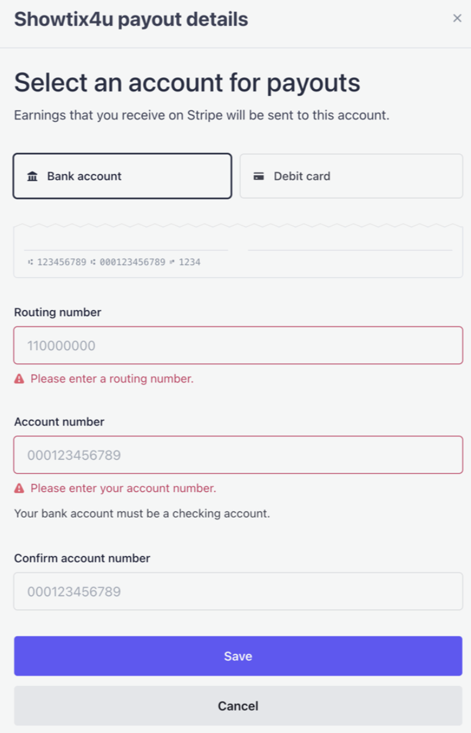
Task: Click the 'Routing number' field label
Action: coord(57,313)
